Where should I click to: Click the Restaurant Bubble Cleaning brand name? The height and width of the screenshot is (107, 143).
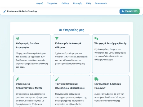pos(22,11)
